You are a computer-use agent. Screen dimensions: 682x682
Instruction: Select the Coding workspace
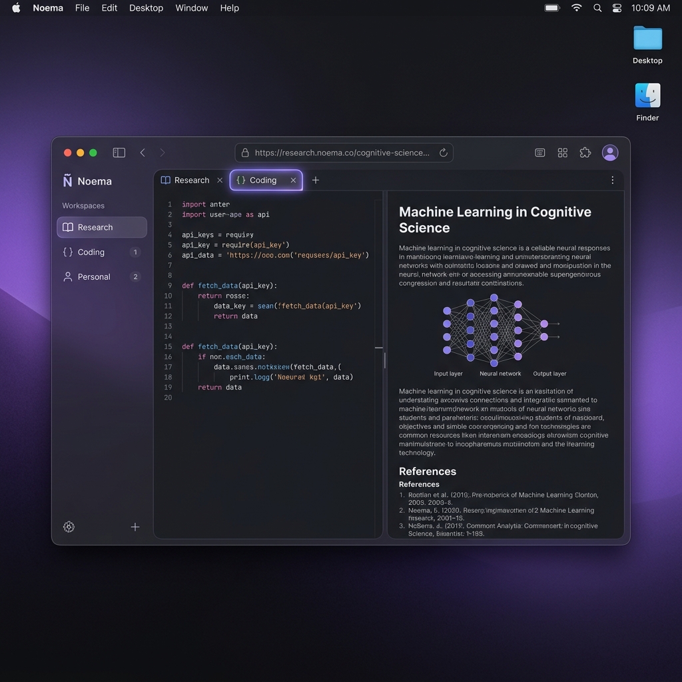pos(102,252)
